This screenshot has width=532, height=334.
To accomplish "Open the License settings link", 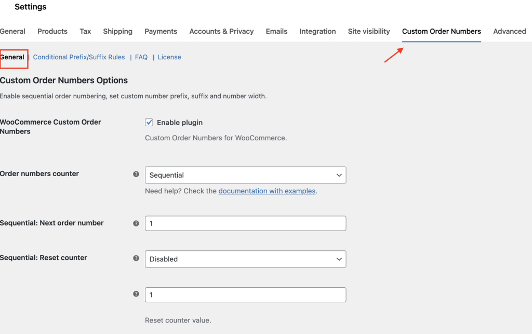I will tap(169, 57).
